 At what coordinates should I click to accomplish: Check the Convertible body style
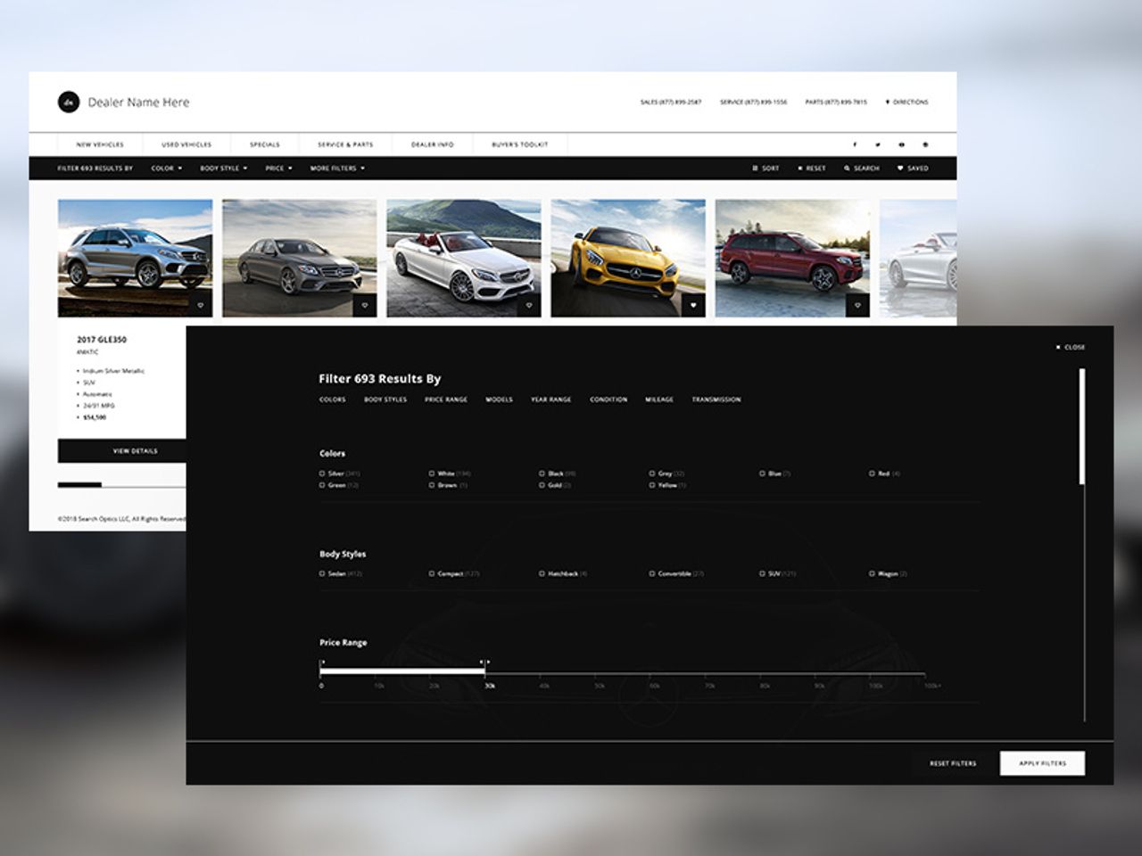[x=652, y=574]
